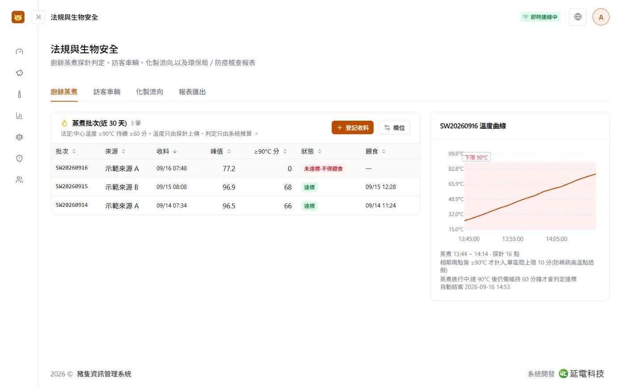The image size is (621, 388).
Task: Open the user avatar 'A' menu
Action: (601, 17)
